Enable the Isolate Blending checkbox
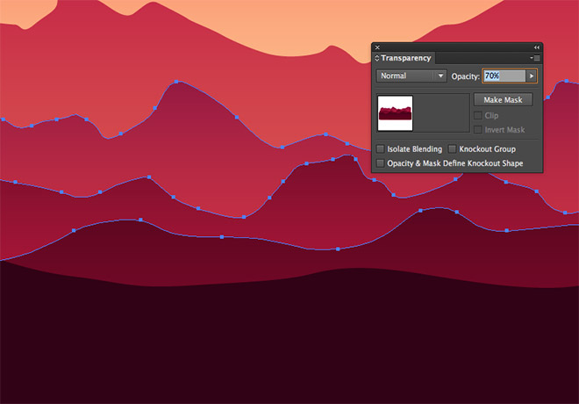 380,149
